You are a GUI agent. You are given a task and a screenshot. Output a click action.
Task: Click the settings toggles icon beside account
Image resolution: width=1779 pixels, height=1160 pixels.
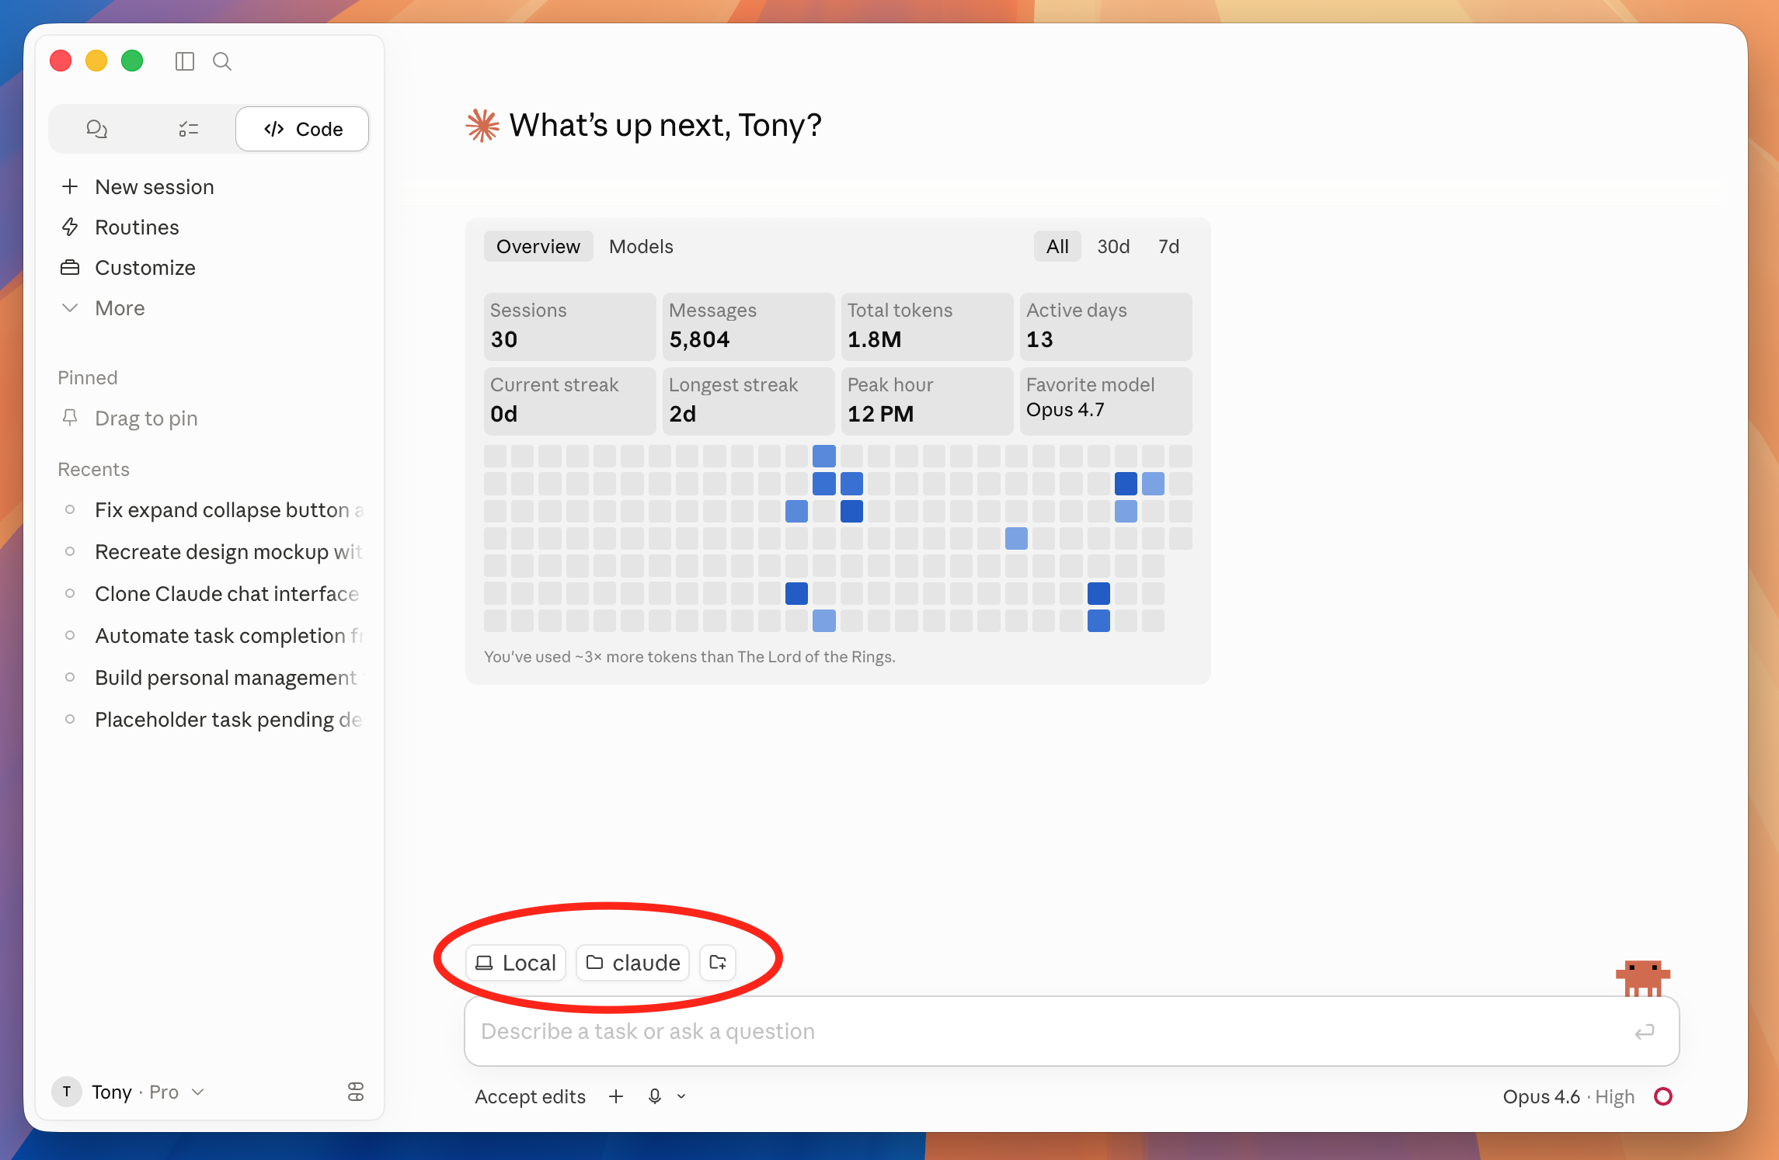356,1092
